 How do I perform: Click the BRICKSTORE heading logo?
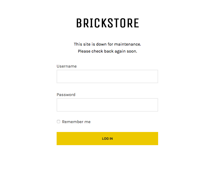pos(107,23)
